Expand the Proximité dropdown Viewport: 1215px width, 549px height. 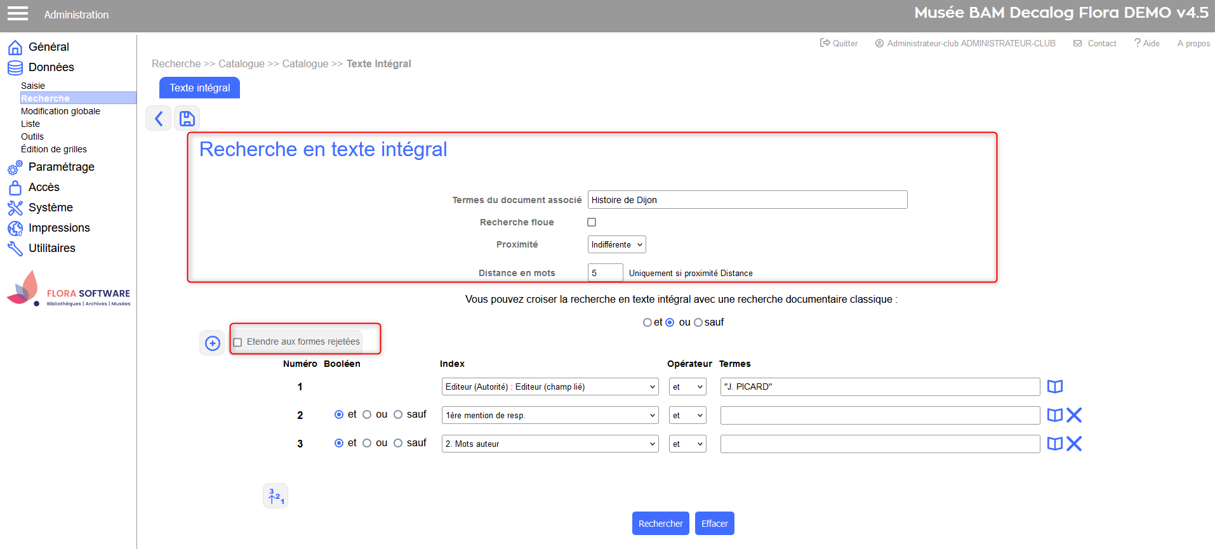[616, 244]
